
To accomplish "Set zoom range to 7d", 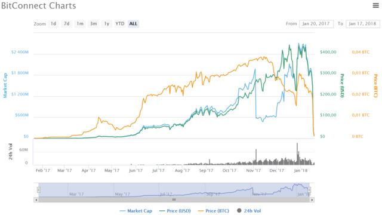I will (67, 24).
